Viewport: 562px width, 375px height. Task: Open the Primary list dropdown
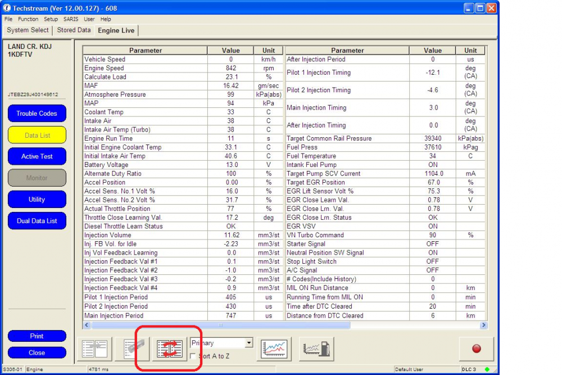pos(249,343)
